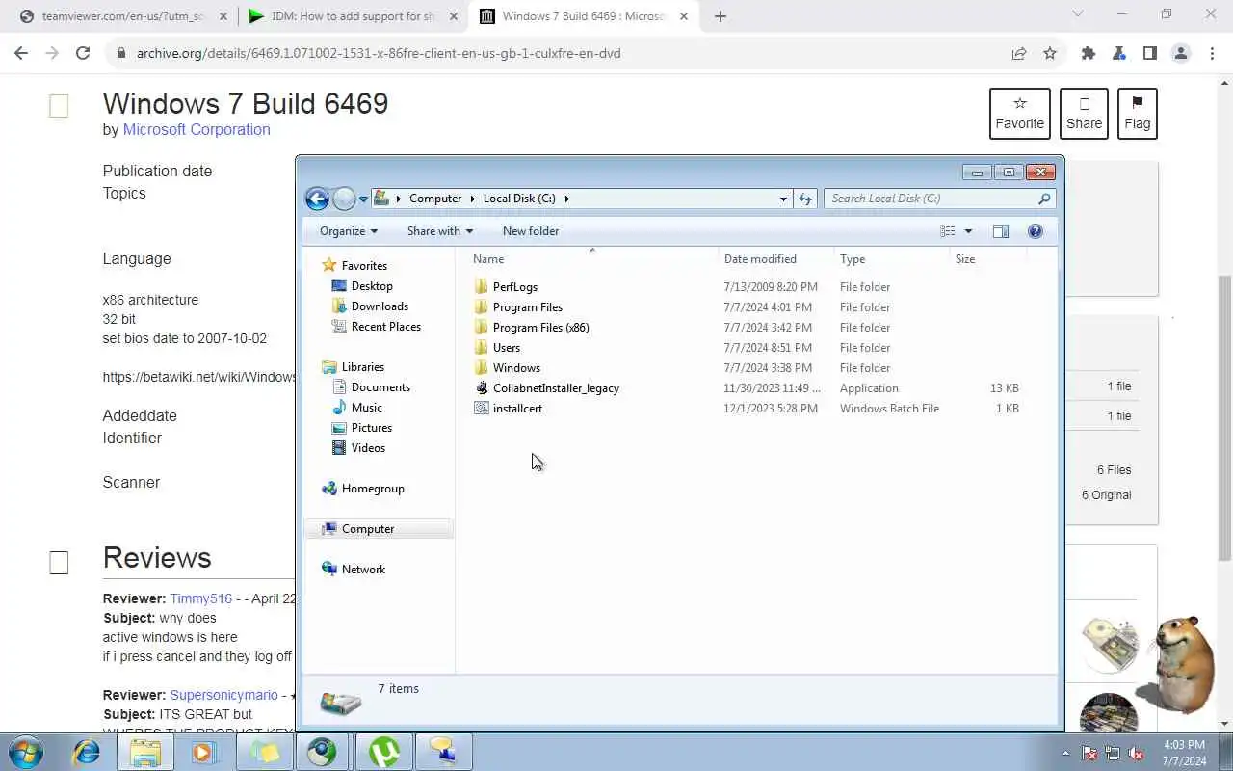1233x771 pixels.
Task: Open reviewer Timmy516 profile link
Action: tap(201, 598)
